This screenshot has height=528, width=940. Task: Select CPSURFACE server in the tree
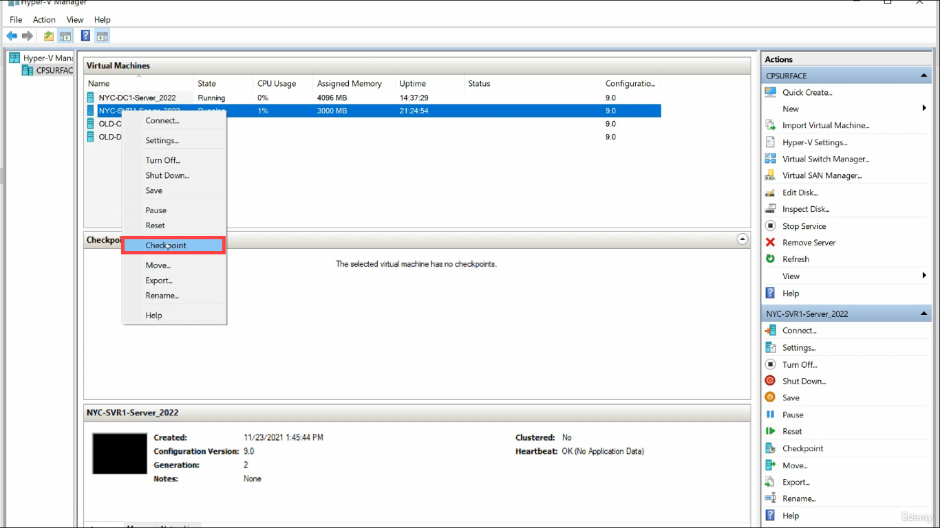pyautogui.click(x=48, y=70)
